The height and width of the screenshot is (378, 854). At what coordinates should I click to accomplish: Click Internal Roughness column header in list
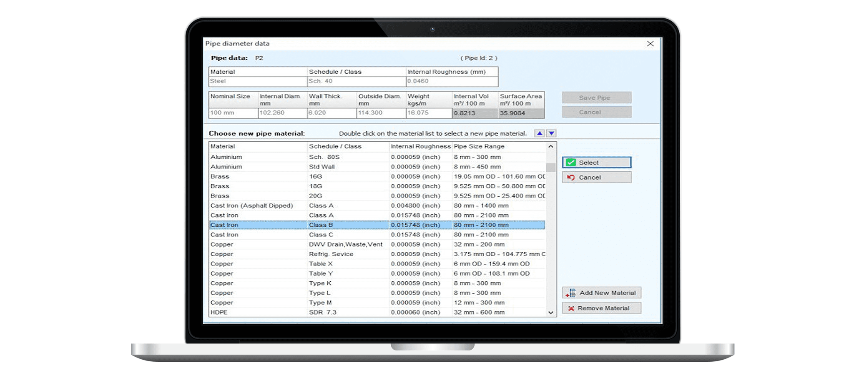pyautogui.click(x=421, y=147)
